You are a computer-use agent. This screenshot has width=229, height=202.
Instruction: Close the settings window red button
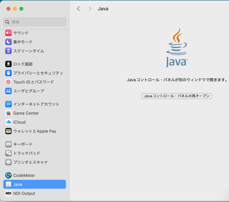click(x=8, y=9)
